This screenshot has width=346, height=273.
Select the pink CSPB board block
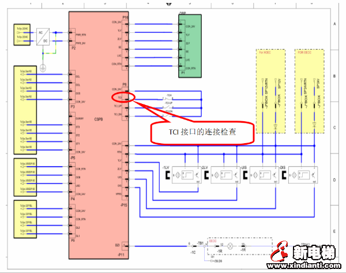(97, 127)
